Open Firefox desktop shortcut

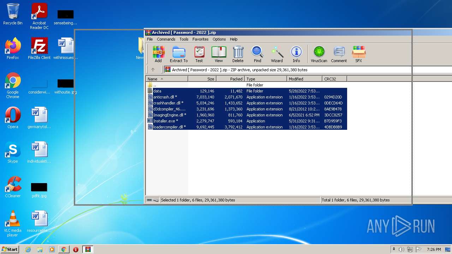tap(13, 49)
